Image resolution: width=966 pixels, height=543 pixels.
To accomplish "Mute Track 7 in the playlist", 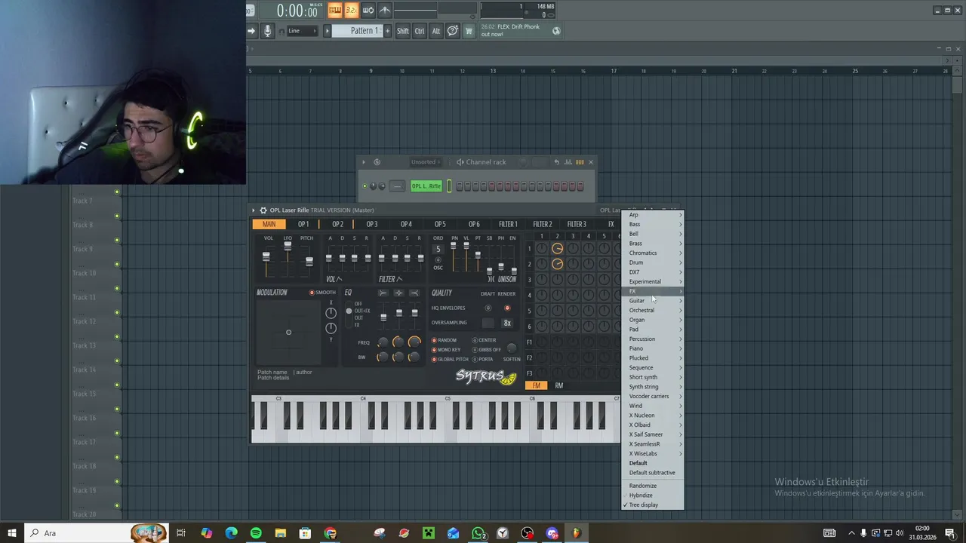I will click(x=117, y=192).
